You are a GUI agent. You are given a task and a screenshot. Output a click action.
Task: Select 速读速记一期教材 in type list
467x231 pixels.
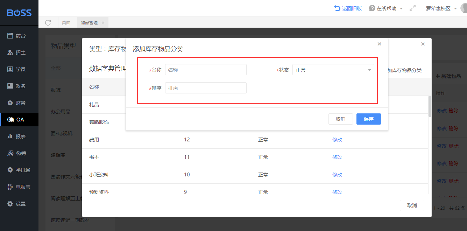[70, 220]
